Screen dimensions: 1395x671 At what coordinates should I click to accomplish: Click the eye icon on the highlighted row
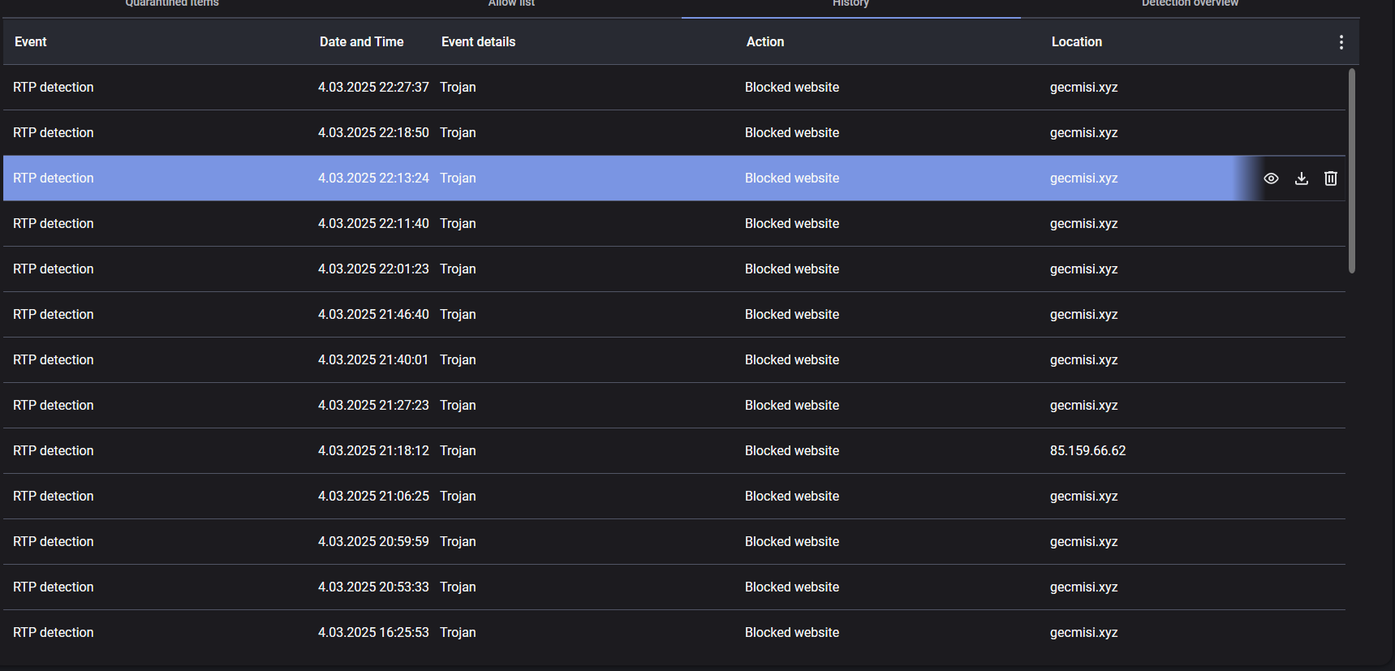point(1271,179)
